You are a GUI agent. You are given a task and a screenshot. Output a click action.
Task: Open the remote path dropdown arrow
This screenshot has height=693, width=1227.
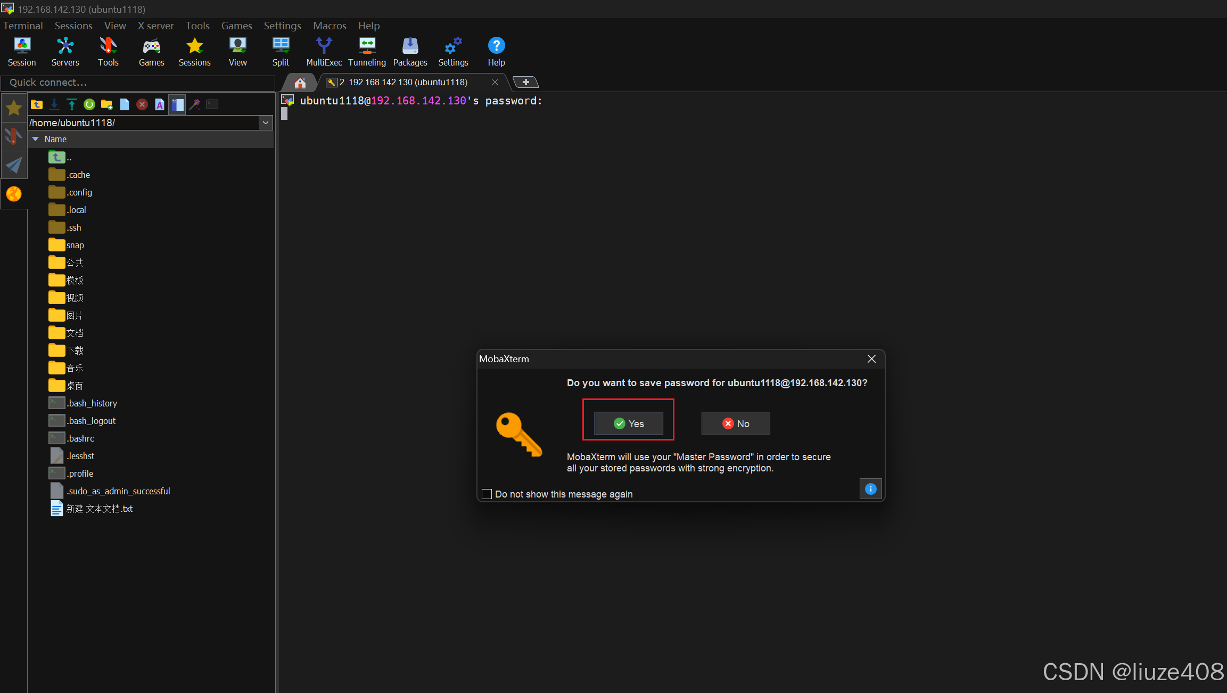(x=266, y=123)
